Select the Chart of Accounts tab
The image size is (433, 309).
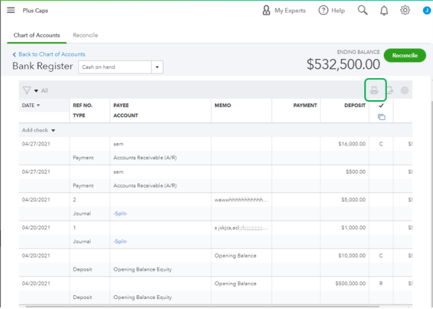click(x=37, y=36)
